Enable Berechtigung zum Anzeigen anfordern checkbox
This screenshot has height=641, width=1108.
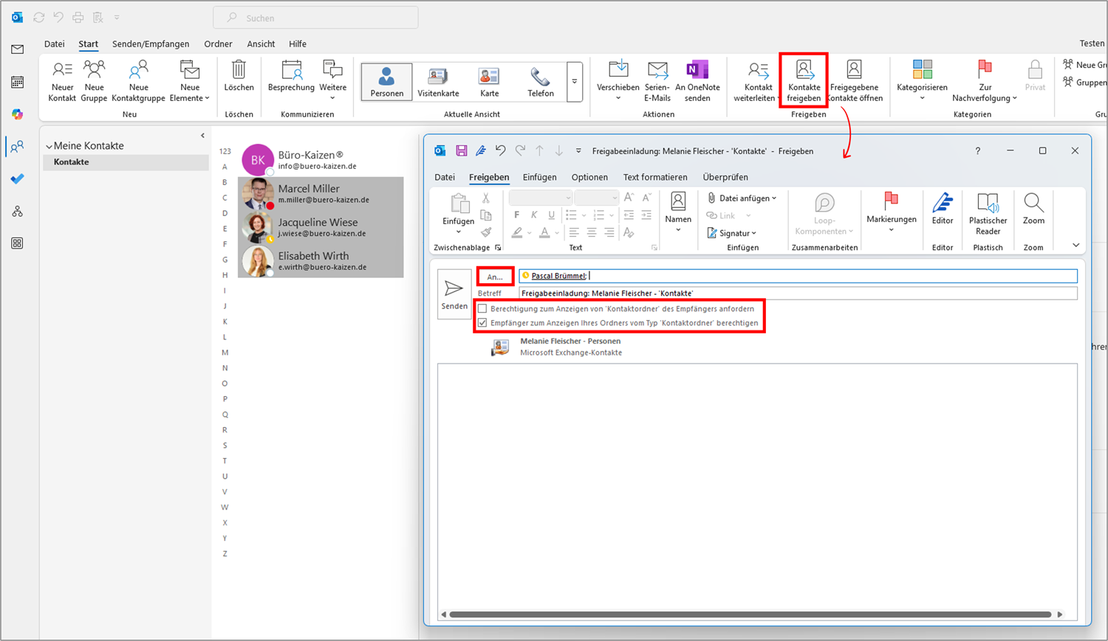(x=482, y=309)
